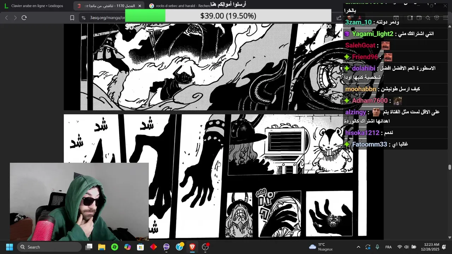Open the 11°C Nuageux weather widget
Screen dimensions: 452x254
(x=321, y=247)
